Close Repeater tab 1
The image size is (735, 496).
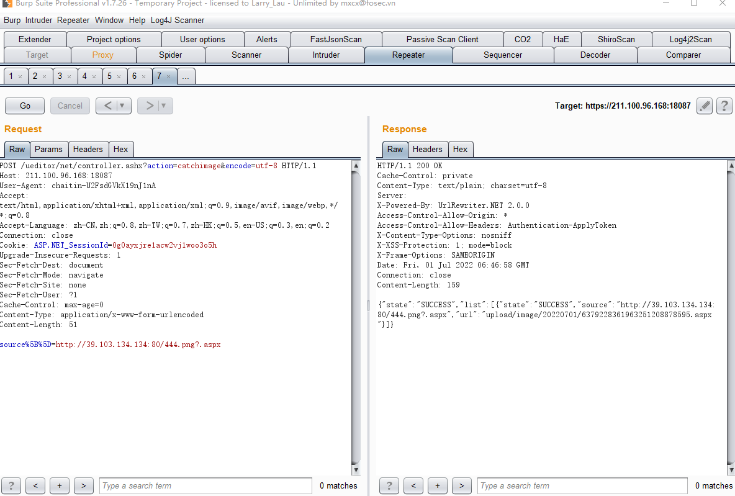click(x=20, y=76)
